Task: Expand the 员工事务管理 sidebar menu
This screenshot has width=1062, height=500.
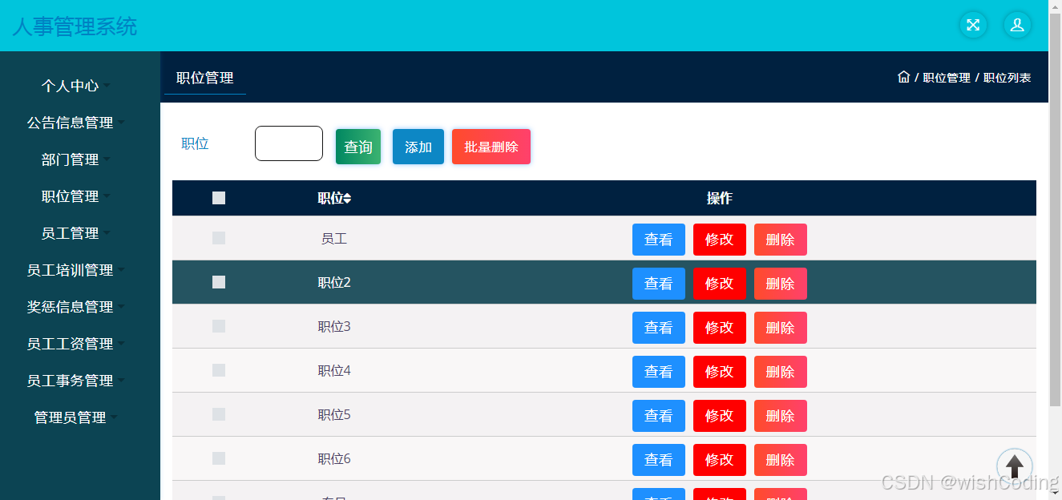Action: [76, 381]
